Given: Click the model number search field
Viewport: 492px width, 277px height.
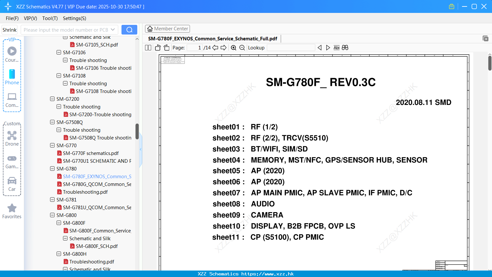Looking at the screenshot, I should pyautogui.click(x=66, y=30).
